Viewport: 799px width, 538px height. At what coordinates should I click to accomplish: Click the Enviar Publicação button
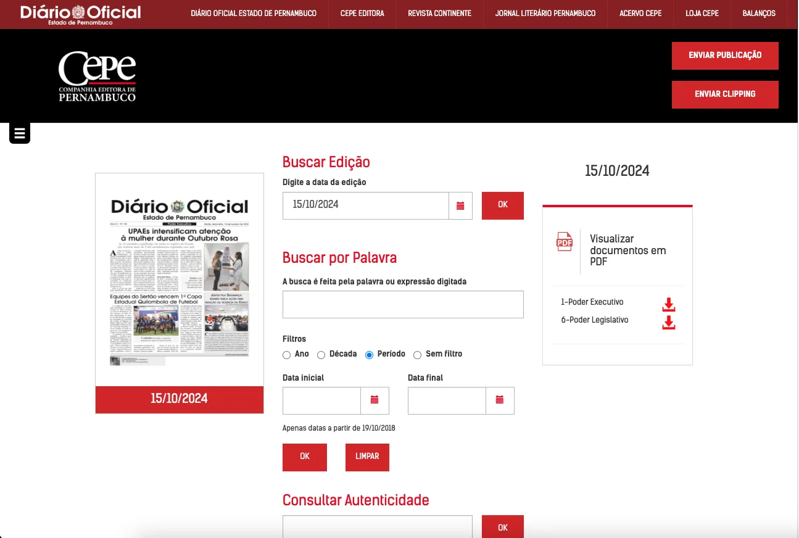point(725,56)
